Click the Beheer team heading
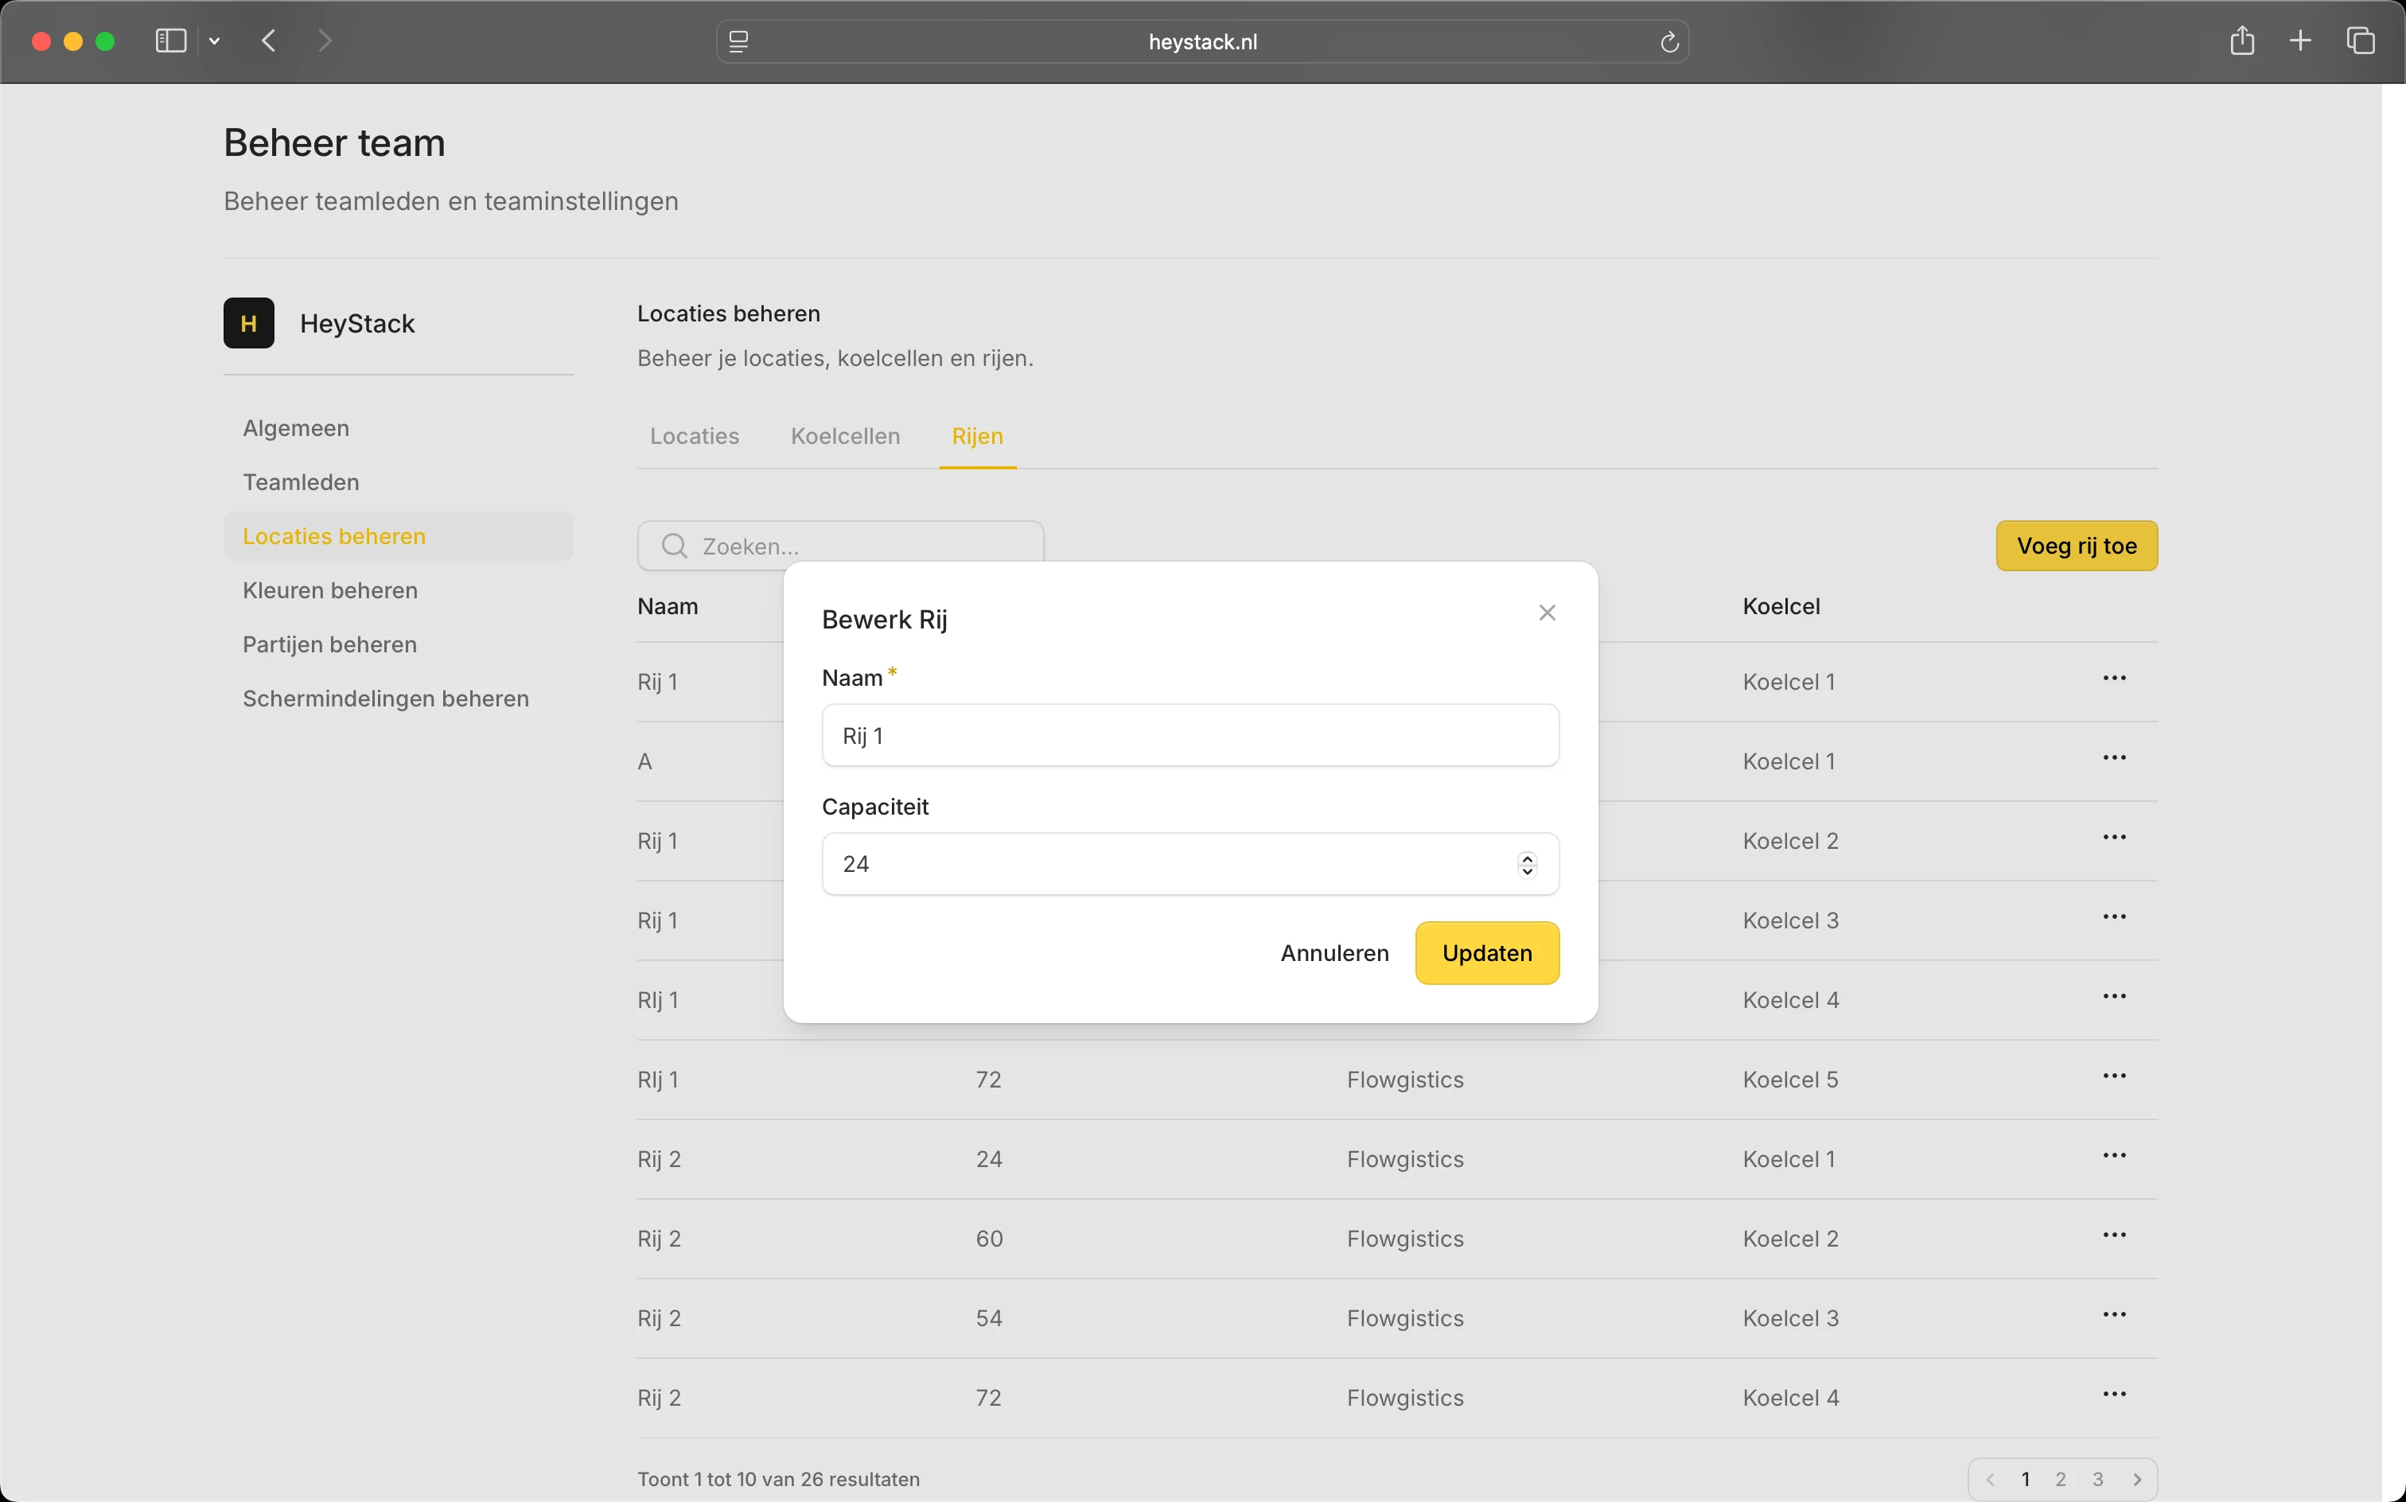 click(334, 143)
